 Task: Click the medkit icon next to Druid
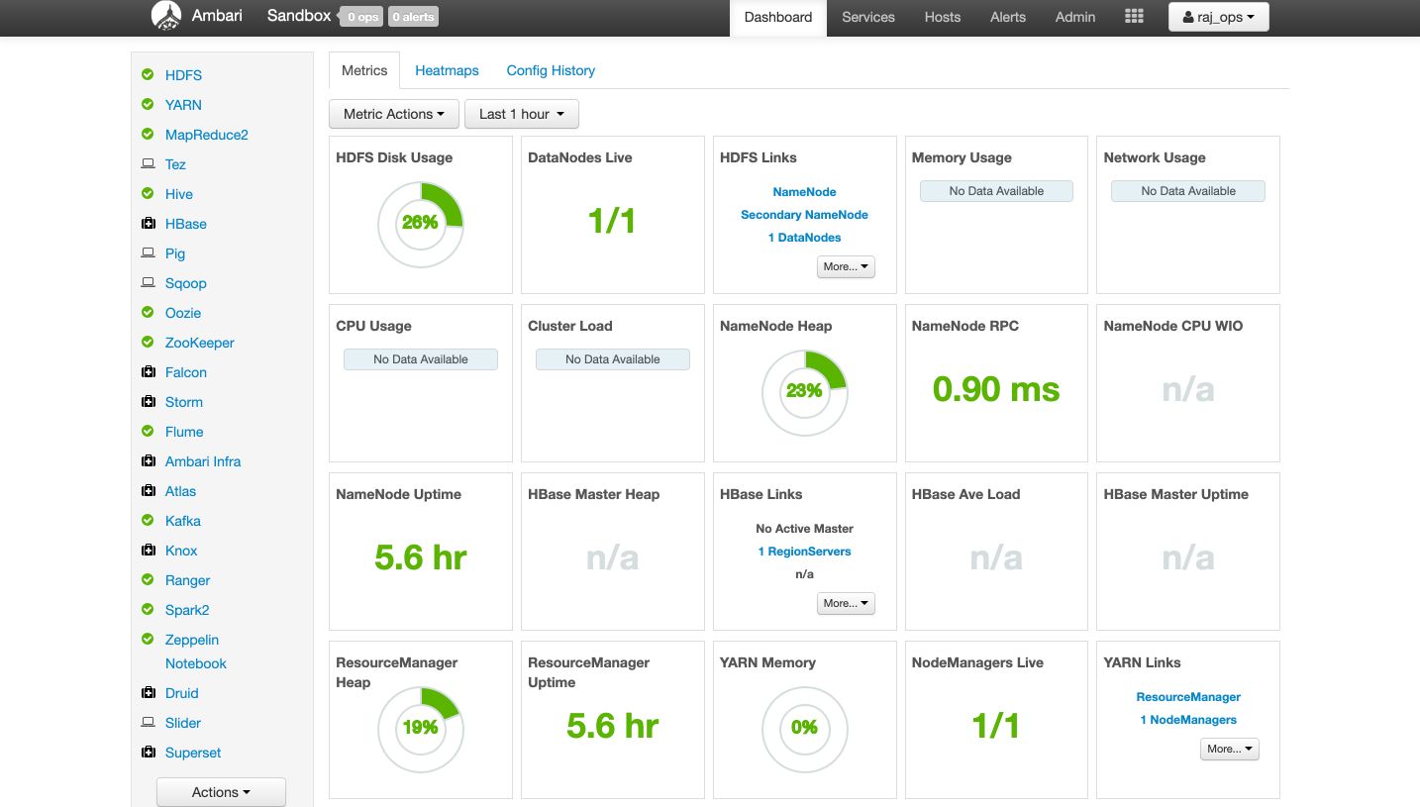pyautogui.click(x=148, y=693)
